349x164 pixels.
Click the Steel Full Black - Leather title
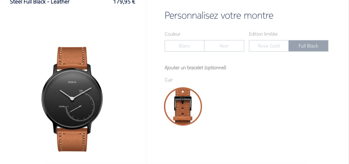[40, 2]
